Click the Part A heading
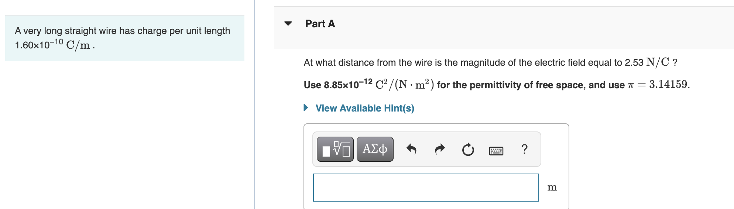Screen dimensions: 734x209 [320, 24]
